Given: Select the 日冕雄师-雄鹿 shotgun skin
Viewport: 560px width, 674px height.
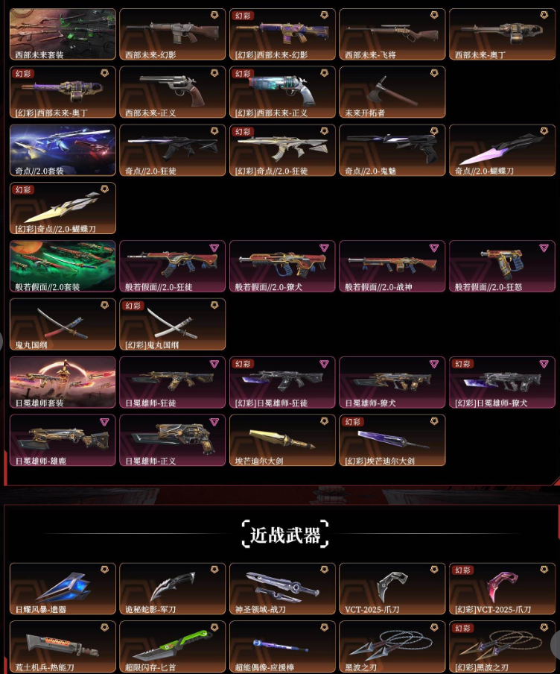Looking at the screenshot, I should tap(63, 440).
